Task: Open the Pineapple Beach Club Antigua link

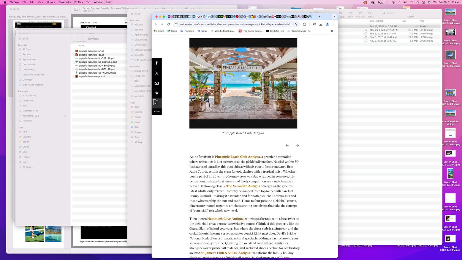Action: [x=237, y=157]
